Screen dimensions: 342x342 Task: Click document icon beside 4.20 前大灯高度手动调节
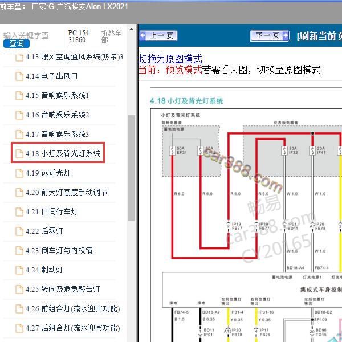19,193
